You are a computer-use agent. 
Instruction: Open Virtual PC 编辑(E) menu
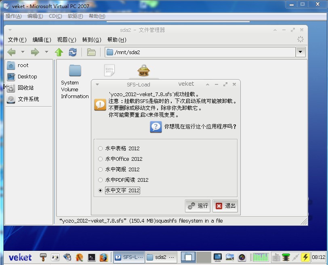(35, 16)
